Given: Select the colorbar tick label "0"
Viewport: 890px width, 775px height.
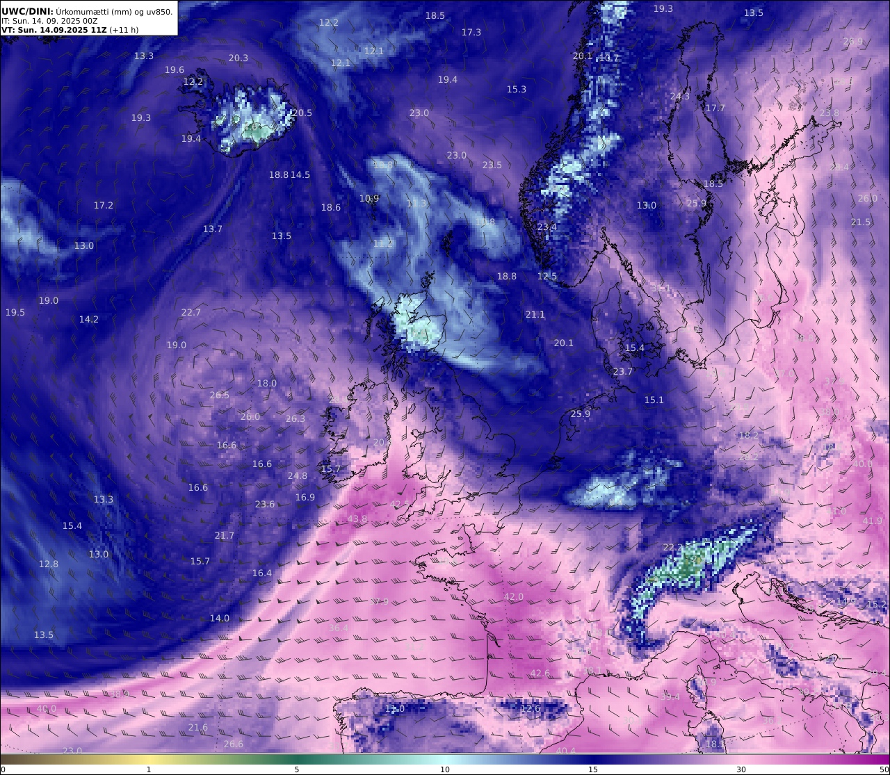Looking at the screenshot, I should [x=3, y=769].
